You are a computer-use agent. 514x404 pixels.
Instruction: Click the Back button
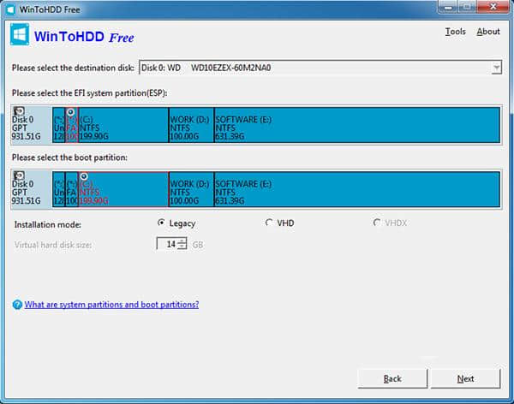click(391, 378)
